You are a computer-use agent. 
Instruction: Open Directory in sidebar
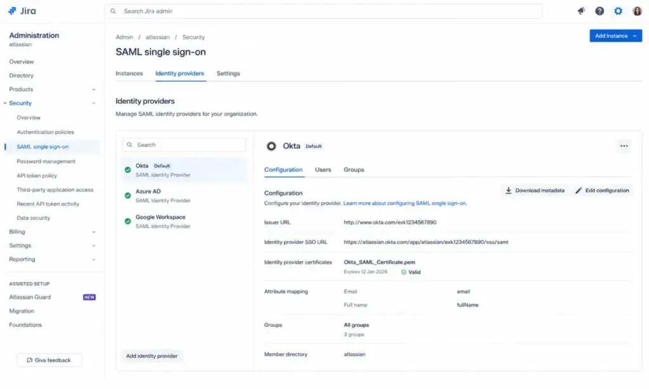point(21,75)
